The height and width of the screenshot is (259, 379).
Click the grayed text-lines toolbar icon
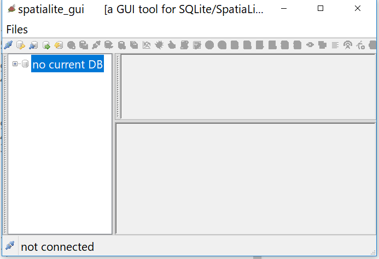coord(335,45)
